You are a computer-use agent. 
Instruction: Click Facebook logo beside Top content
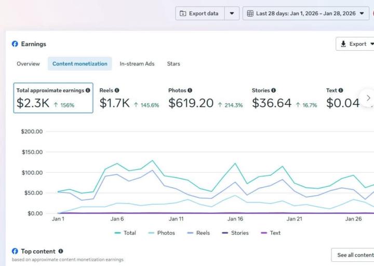[15, 251]
